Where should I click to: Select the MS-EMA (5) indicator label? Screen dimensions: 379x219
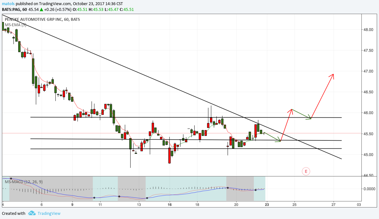15,25
